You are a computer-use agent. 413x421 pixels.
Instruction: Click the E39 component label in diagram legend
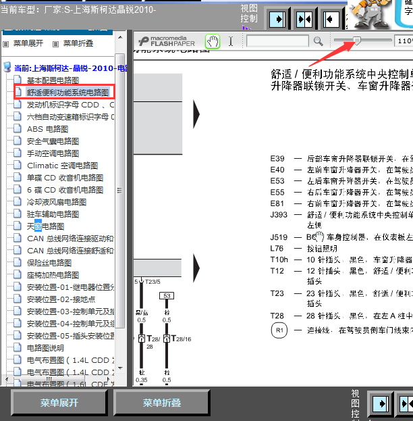277,159
